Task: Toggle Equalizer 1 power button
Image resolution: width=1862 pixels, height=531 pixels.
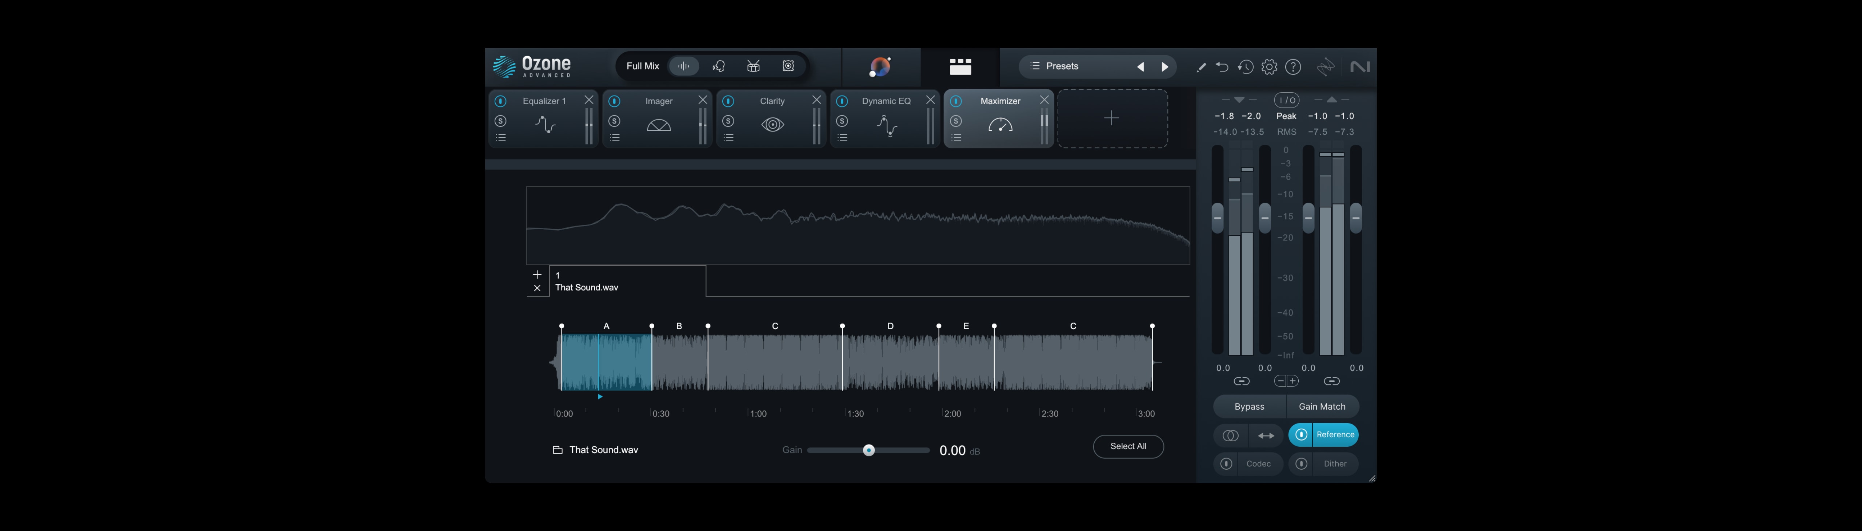Action: [500, 102]
